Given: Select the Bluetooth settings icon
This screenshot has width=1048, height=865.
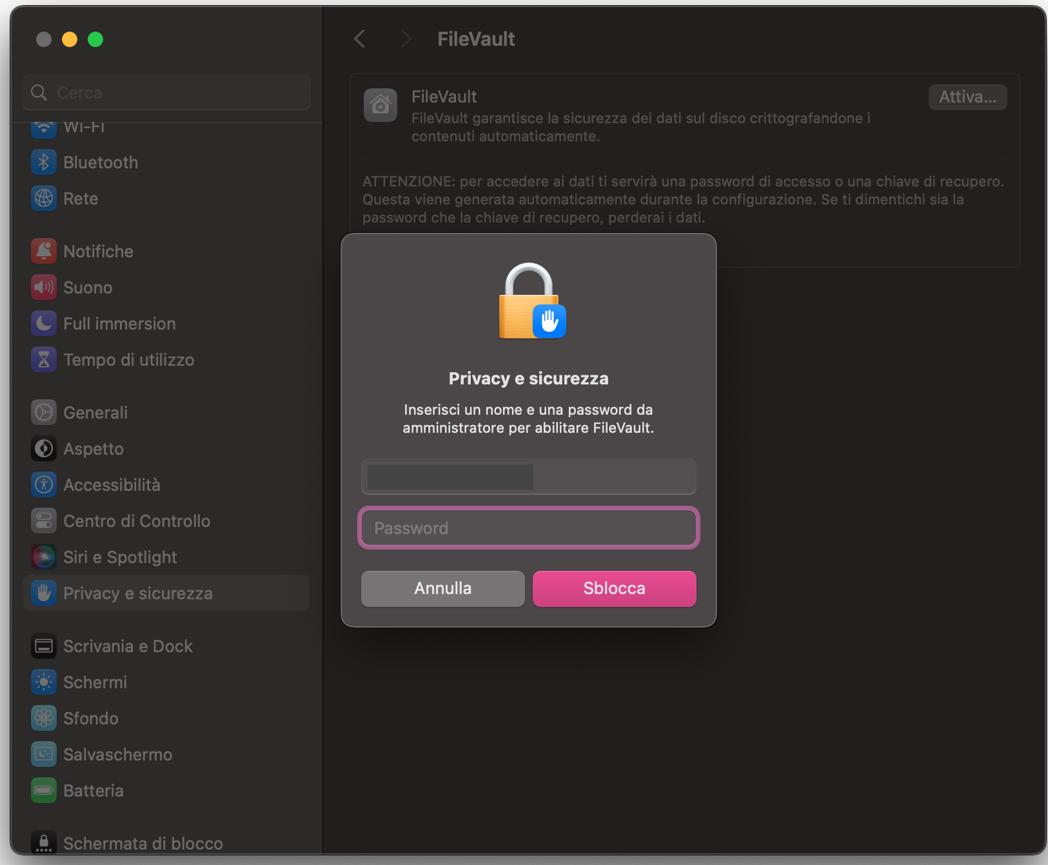Looking at the screenshot, I should (x=43, y=162).
